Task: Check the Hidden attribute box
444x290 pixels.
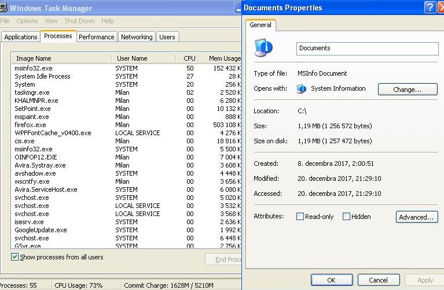Action: [x=346, y=217]
